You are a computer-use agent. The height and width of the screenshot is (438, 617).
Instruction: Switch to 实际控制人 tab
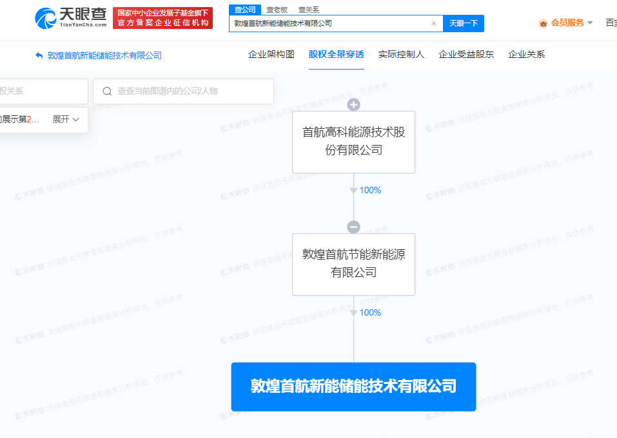click(x=401, y=54)
